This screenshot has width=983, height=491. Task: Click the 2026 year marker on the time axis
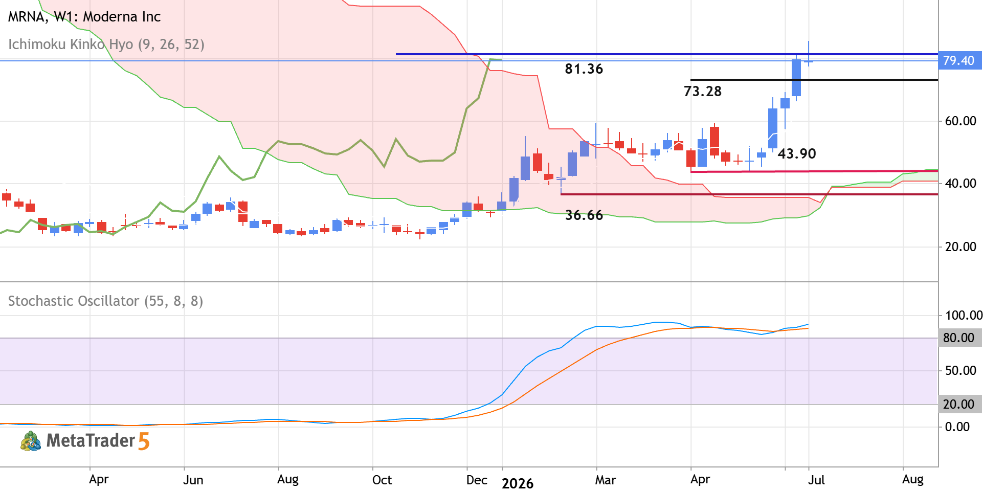pyautogui.click(x=518, y=484)
